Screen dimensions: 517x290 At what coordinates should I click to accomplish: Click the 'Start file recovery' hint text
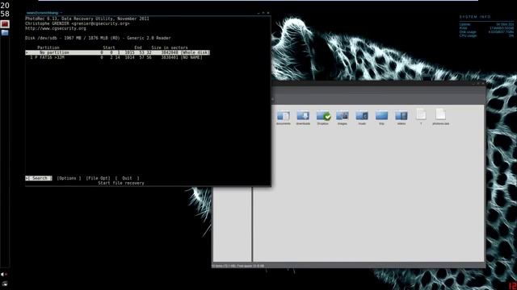pyautogui.click(x=121, y=183)
